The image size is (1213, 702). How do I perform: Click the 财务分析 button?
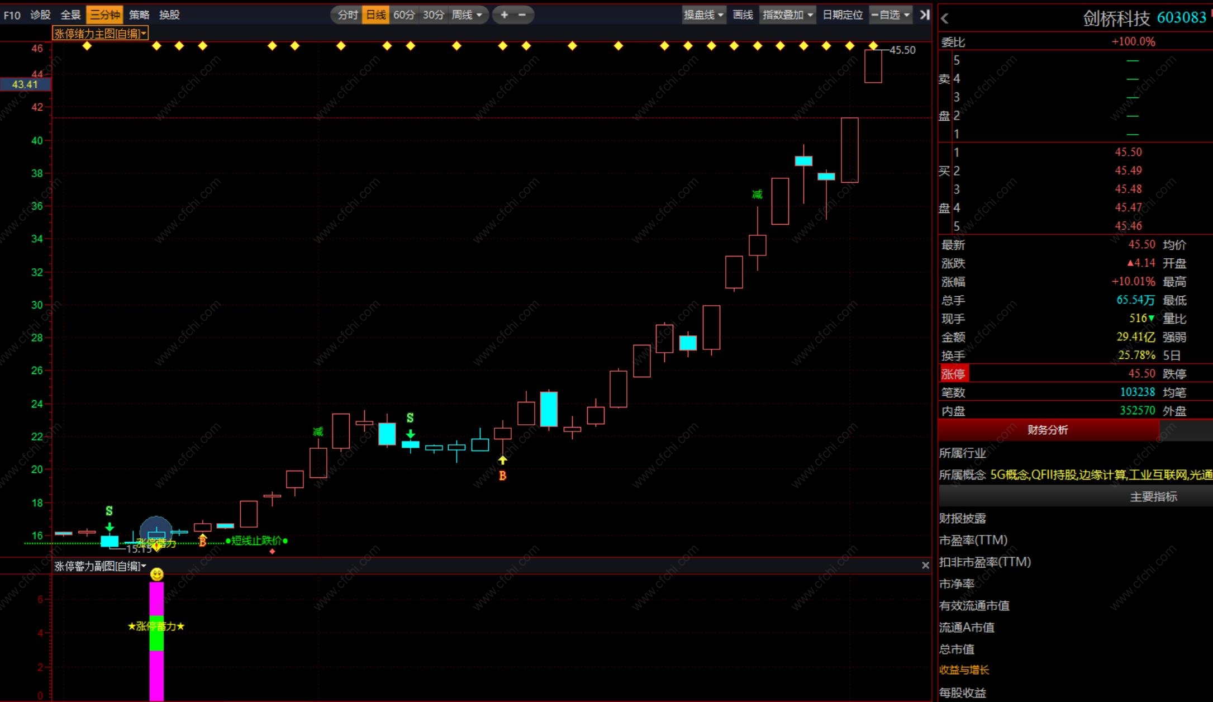[1048, 430]
